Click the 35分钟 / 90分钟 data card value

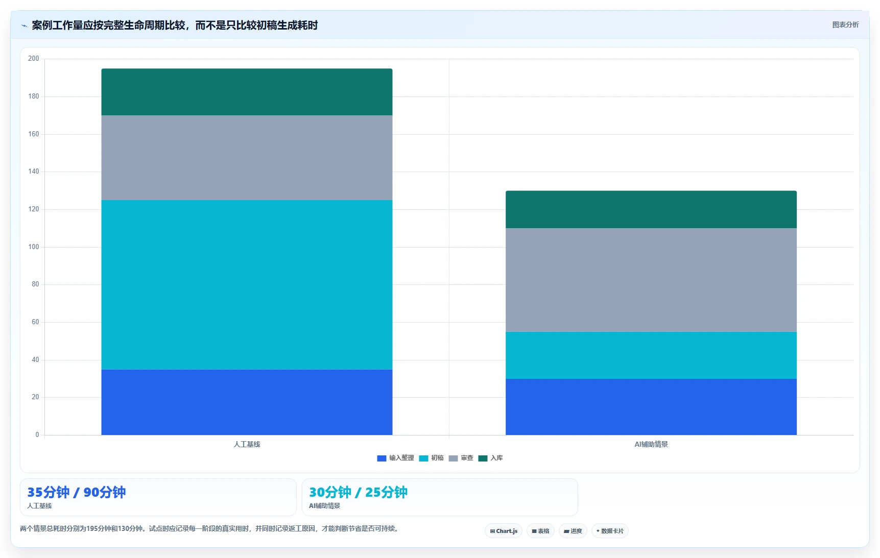(76, 492)
